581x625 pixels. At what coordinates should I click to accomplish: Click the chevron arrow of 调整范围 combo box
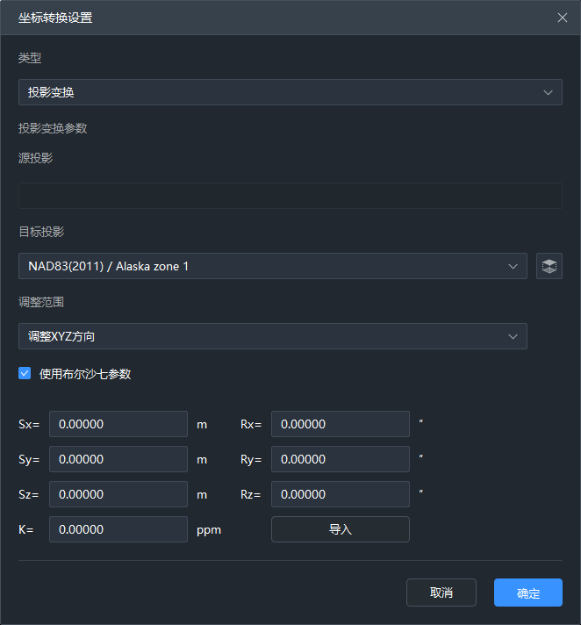(x=513, y=336)
